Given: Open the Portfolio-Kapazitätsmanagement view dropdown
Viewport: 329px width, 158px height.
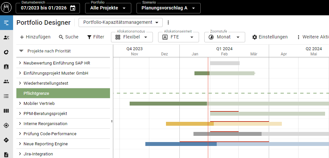Looking at the screenshot, I should (120, 22).
